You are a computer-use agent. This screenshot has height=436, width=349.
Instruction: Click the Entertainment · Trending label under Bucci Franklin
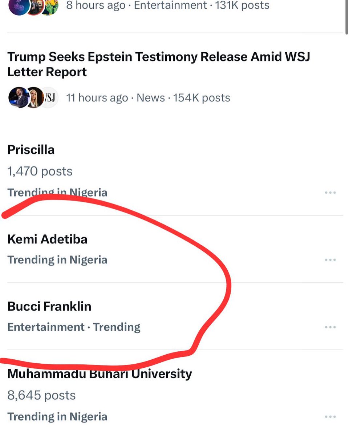click(x=74, y=327)
